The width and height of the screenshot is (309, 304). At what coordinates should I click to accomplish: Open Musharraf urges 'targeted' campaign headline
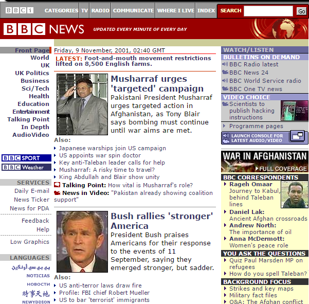pos(157,84)
